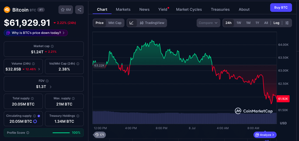Image resolution: width=299 pixels, height=141 pixels.
Task: Open chart settings sliders icon
Action: tap(287, 23)
